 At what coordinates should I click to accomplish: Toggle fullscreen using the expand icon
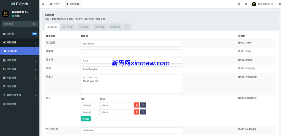(246, 4)
